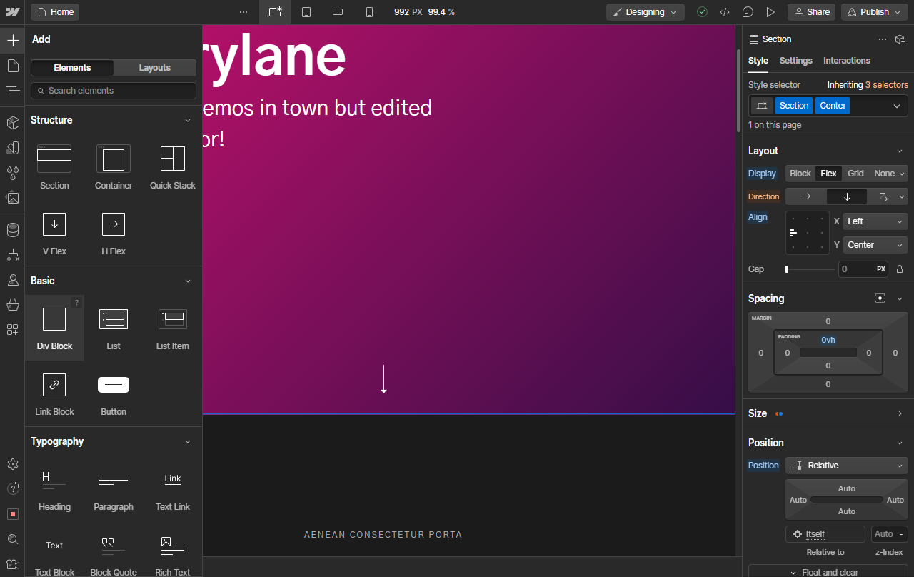Screen dimensions: 914x577
Task: Open the Align Y Center dropdown
Action: click(875, 245)
